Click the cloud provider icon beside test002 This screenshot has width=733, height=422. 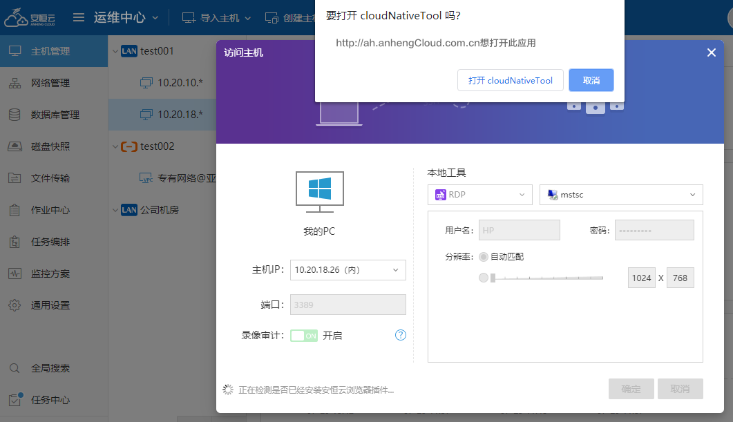[x=129, y=146]
